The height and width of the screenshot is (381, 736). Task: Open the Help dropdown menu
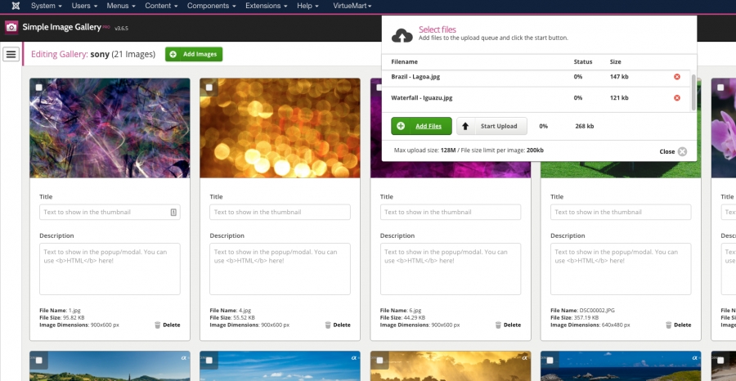point(308,6)
